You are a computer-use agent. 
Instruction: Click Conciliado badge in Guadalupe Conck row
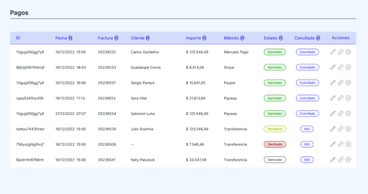tap(308, 68)
